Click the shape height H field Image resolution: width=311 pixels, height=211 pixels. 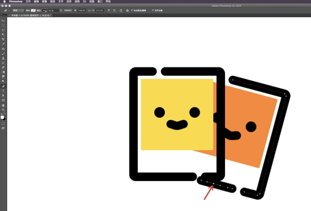pyautogui.click(x=100, y=10)
